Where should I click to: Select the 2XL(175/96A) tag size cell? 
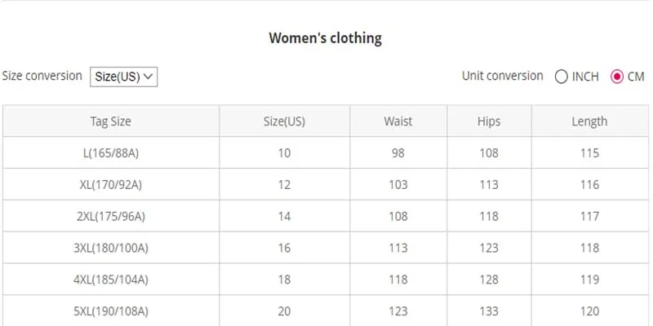click(x=111, y=216)
